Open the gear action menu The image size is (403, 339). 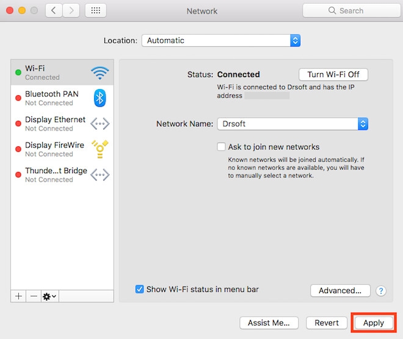point(50,296)
